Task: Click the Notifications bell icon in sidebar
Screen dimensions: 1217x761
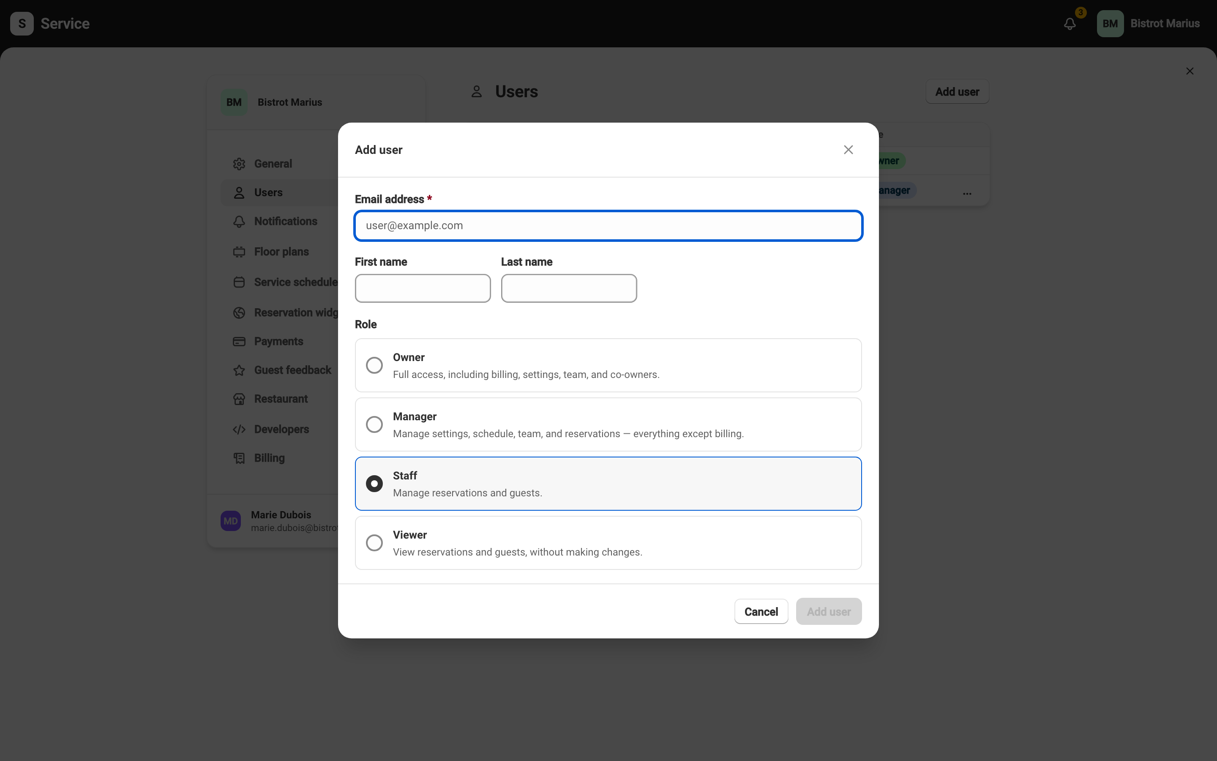Action: (x=239, y=222)
